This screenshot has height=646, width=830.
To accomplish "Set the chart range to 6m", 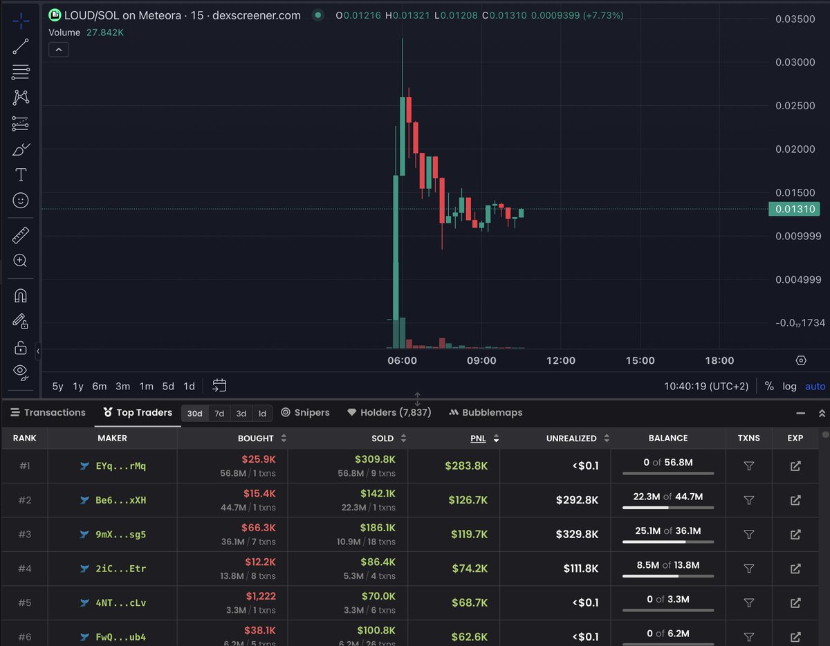I will click(100, 387).
